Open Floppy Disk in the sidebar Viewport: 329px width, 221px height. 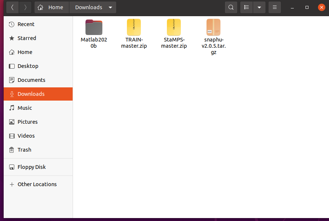(x=38, y=167)
